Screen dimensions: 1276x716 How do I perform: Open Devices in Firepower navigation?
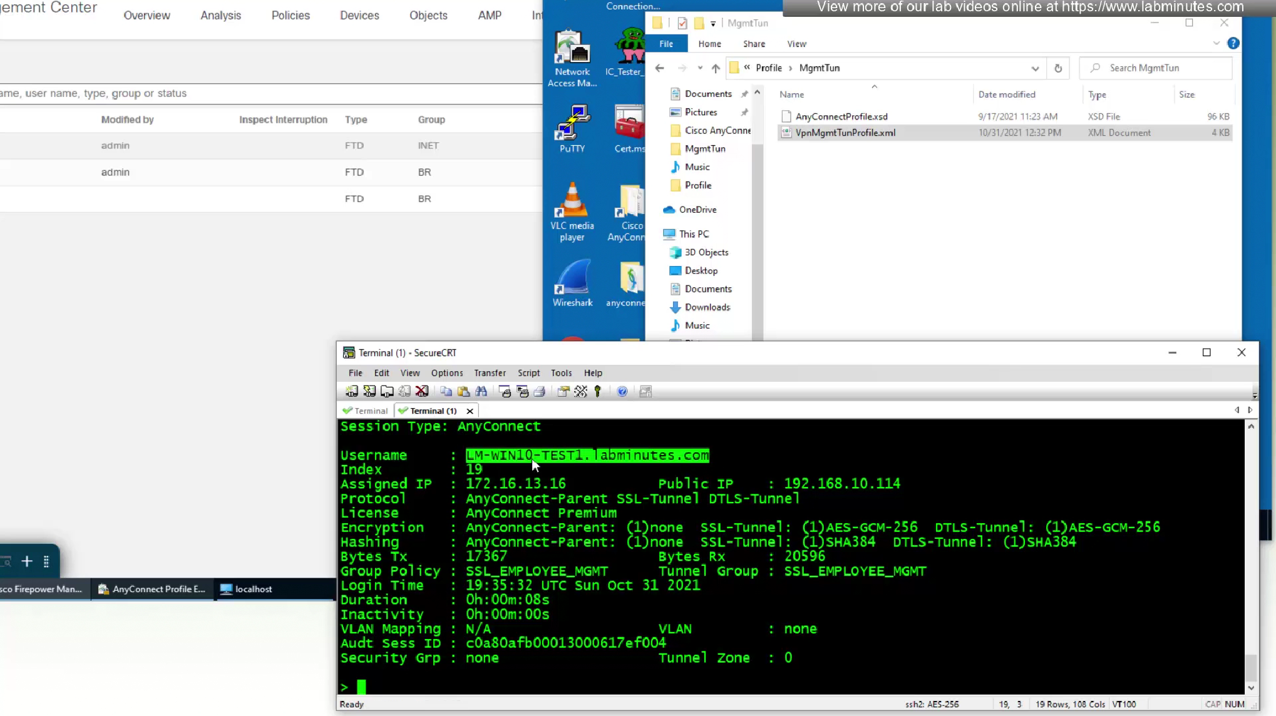click(x=359, y=16)
